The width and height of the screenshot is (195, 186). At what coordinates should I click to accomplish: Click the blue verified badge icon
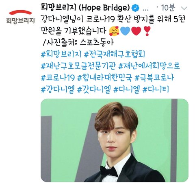coord(136,8)
